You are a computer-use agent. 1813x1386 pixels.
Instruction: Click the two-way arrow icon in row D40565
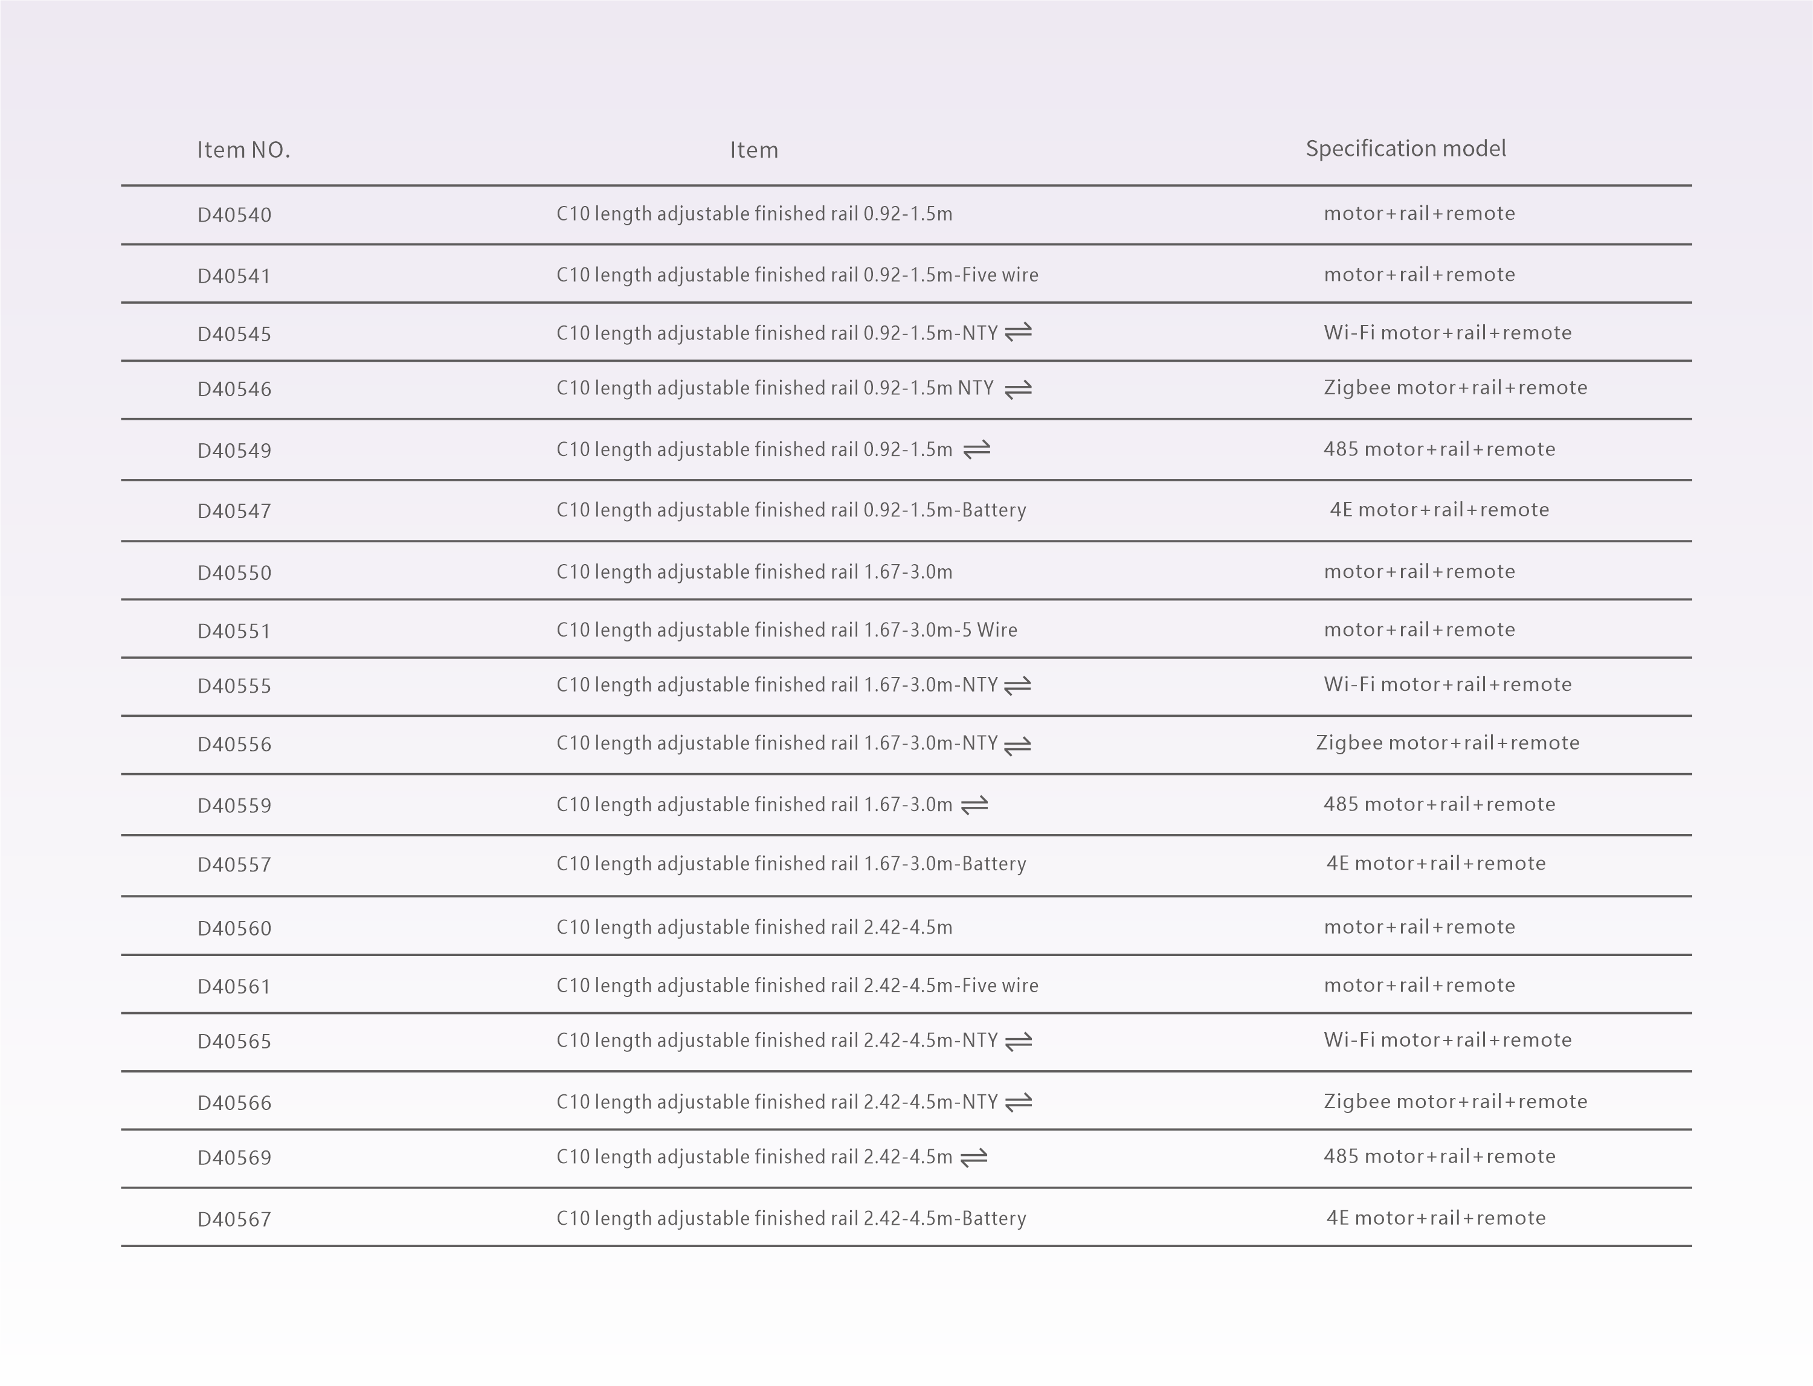coord(1019,1041)
